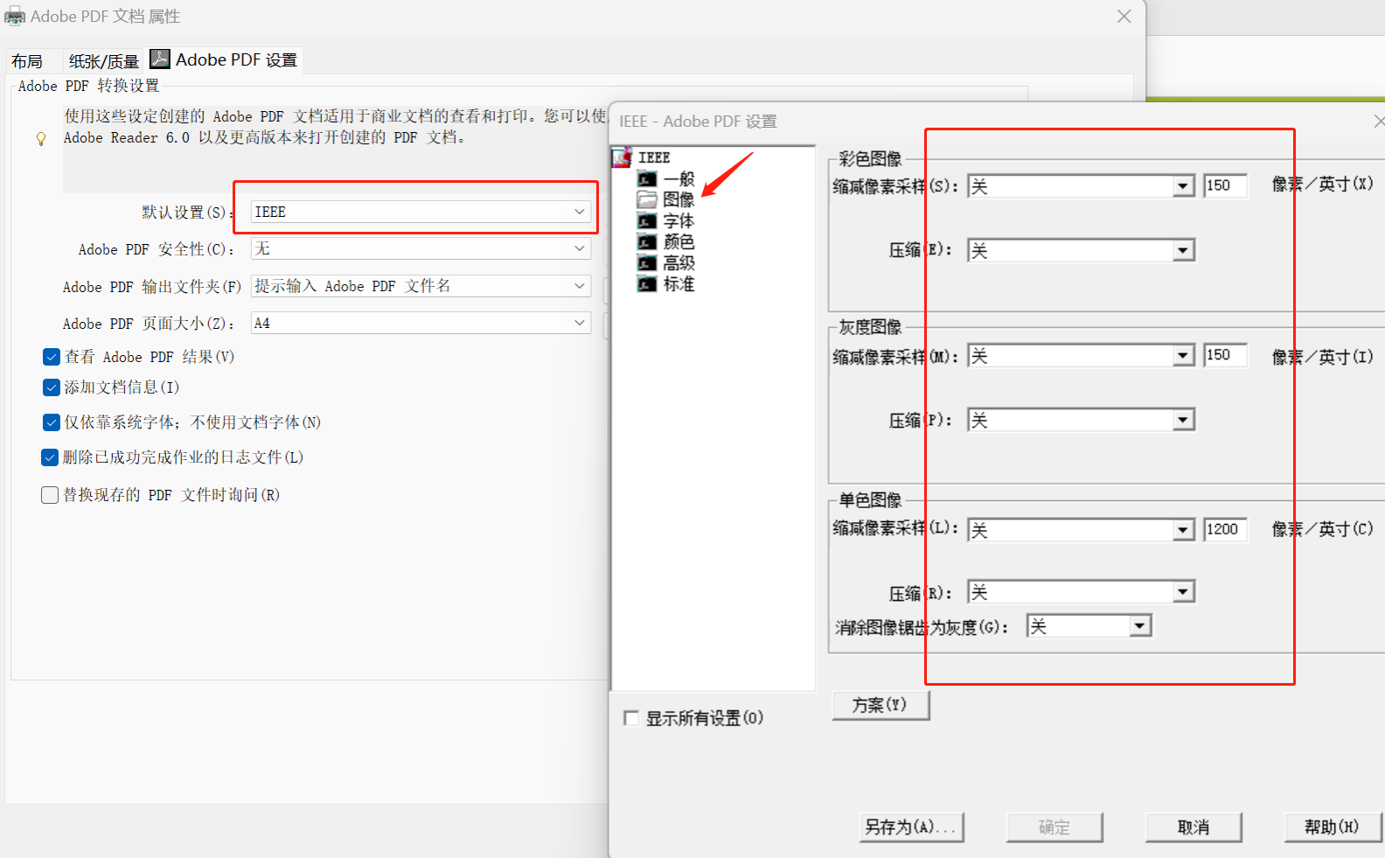Open the 高级 settings folder icon
Screen dimensions: 1385x858
coord(647,263)
